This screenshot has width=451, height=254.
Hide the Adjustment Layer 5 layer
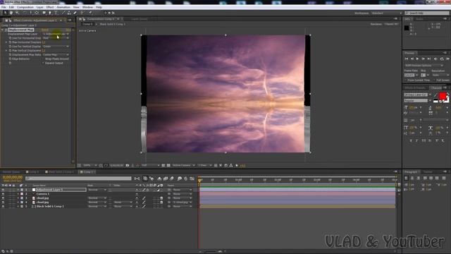pyautogui.click(x=3, y=190)
